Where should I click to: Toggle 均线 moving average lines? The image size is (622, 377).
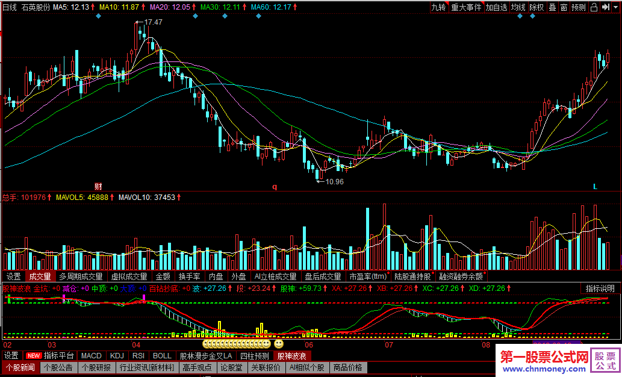518,7
